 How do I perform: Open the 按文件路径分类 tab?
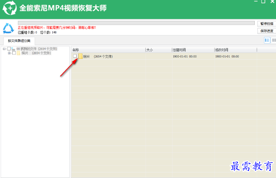click(x=19, y=41)
